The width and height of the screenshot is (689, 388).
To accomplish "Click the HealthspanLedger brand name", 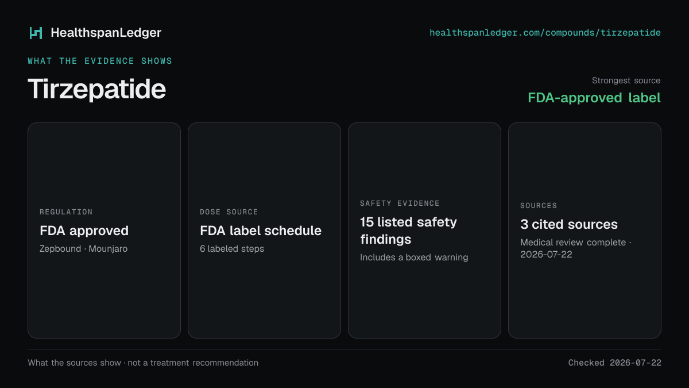I will coord(106,33).
